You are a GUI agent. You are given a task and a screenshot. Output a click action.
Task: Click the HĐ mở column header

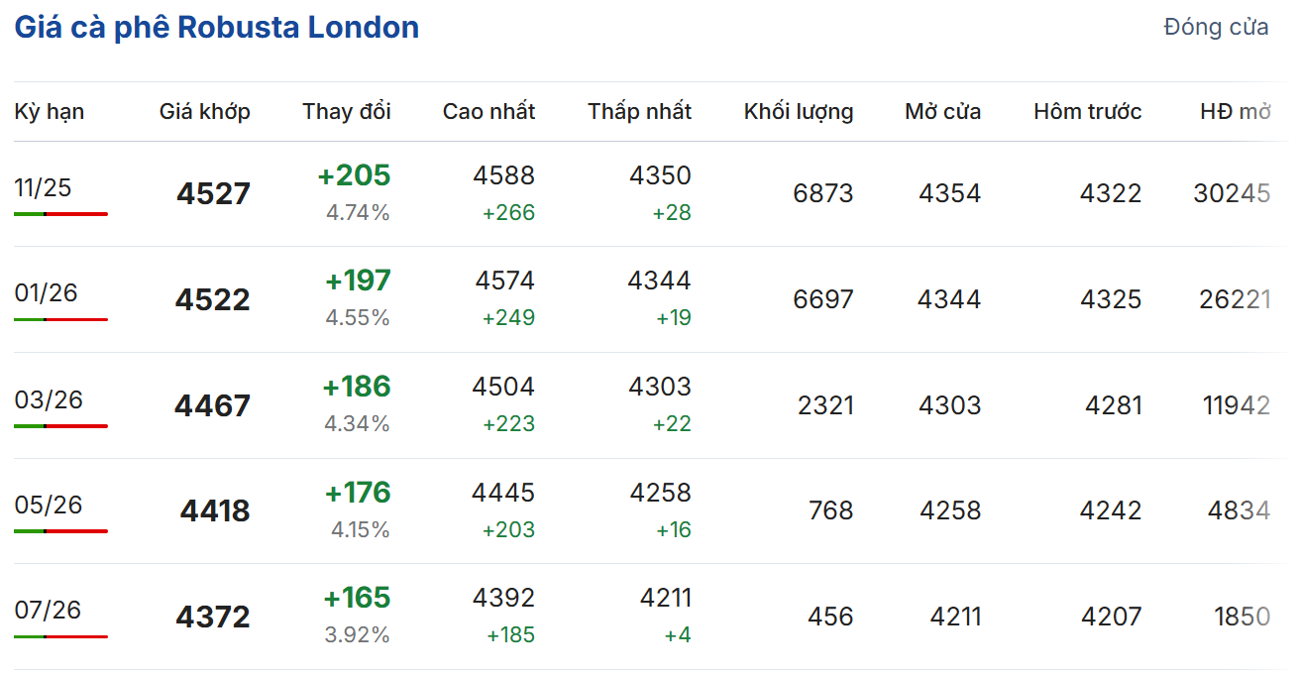(x=1235, y=112)
